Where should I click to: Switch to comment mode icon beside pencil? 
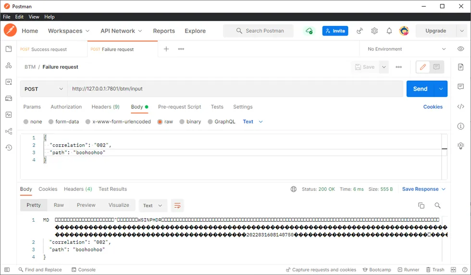436,67
